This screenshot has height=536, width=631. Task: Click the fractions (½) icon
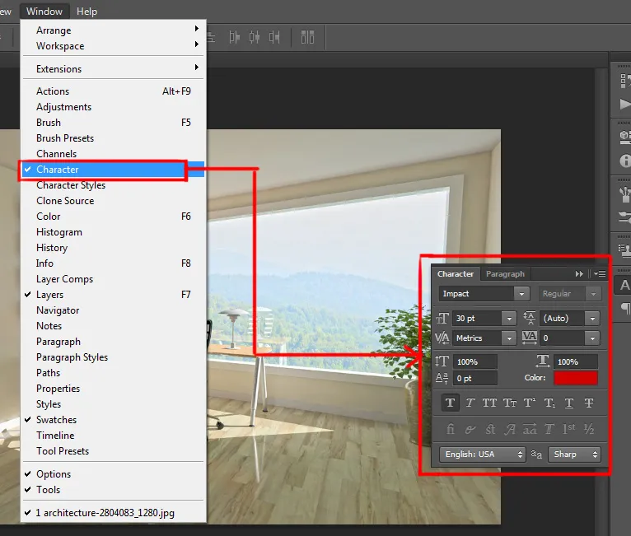589,429
